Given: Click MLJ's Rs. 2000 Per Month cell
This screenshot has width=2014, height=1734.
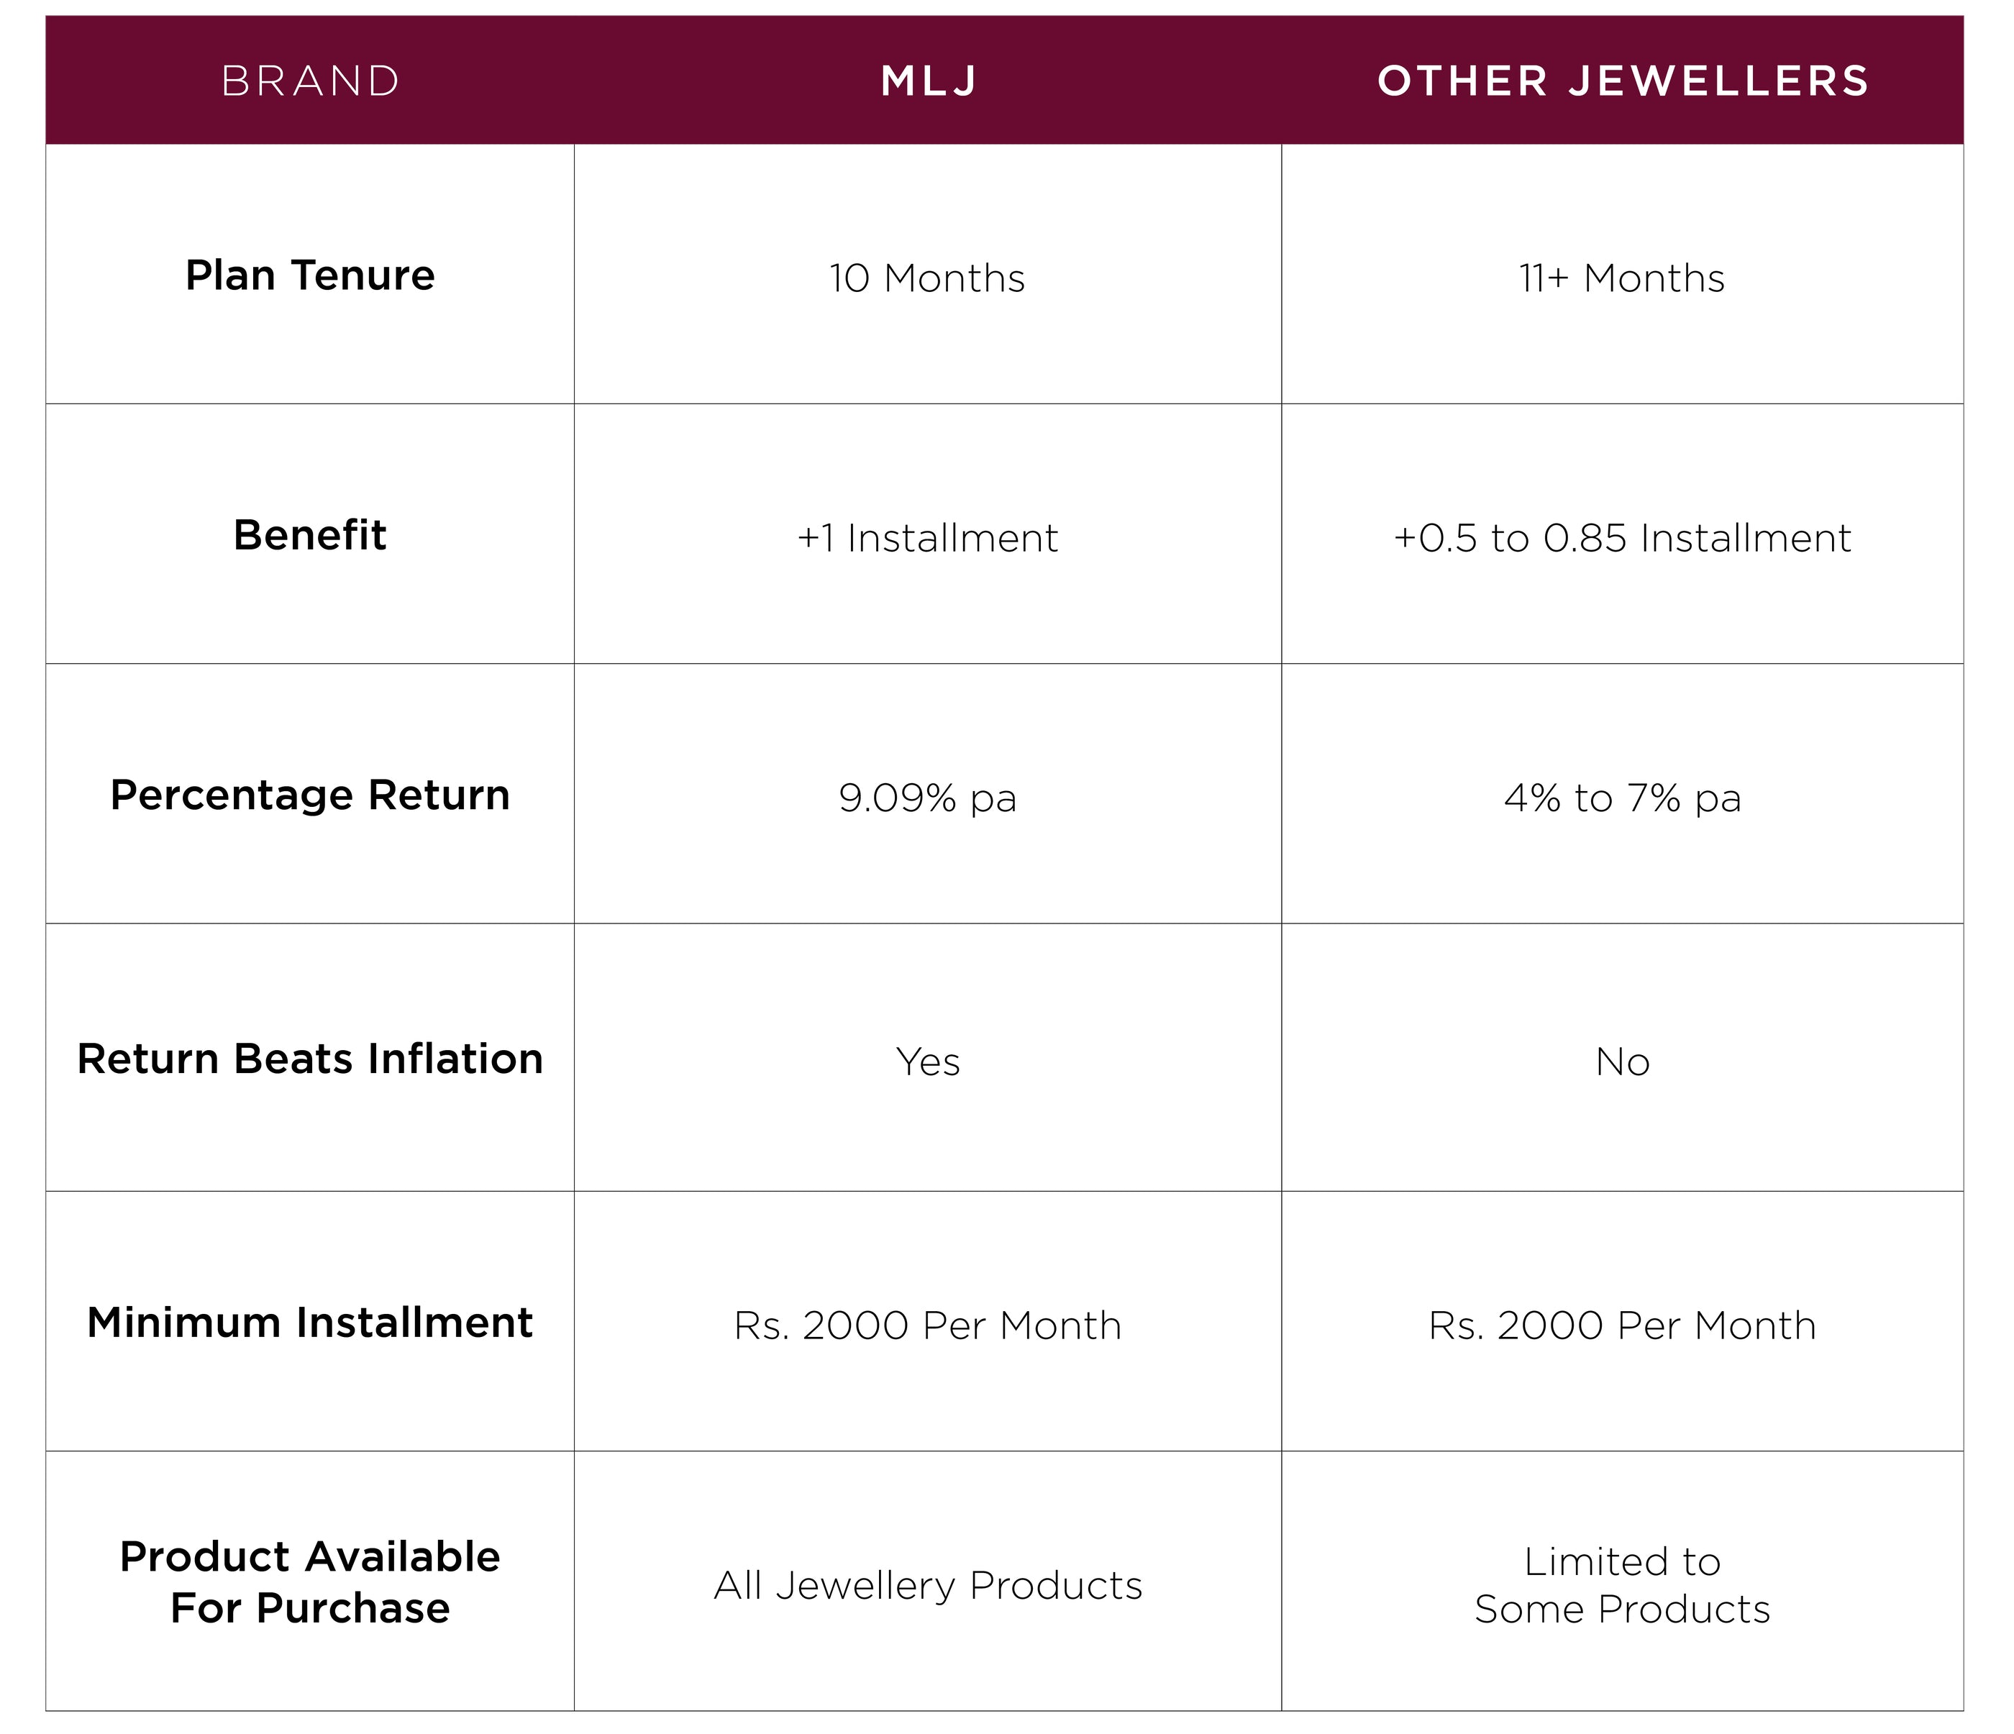Looking at the screenshot, I should pyautogui.click(x=927, y=1325).
